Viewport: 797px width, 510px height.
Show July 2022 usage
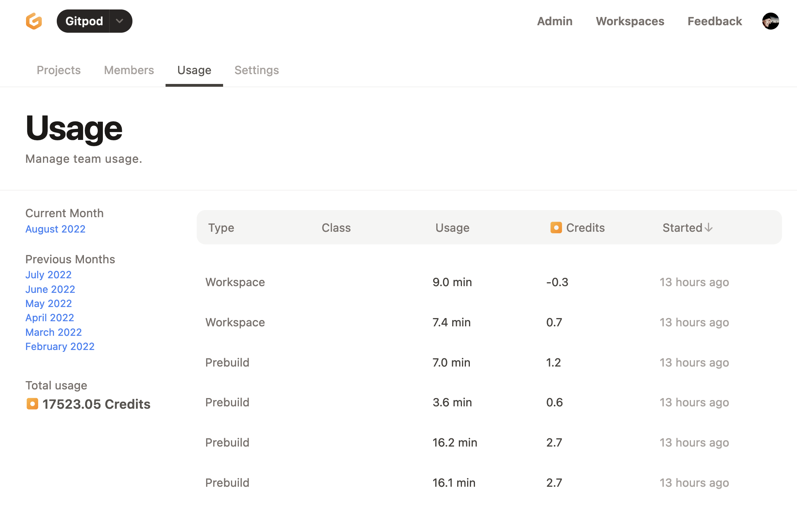pos(48,275)
